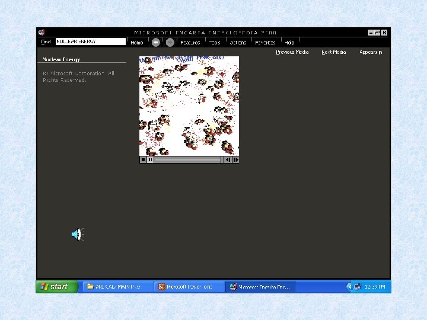Click the Encarta app icon in title bar

42,33
